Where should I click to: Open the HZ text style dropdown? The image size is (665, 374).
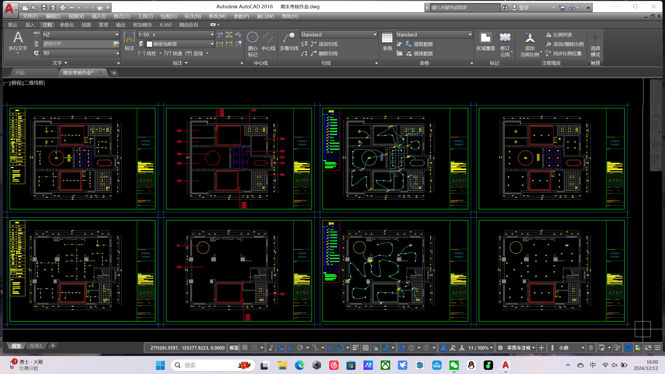pyautogui.click(x=117, y=35)
